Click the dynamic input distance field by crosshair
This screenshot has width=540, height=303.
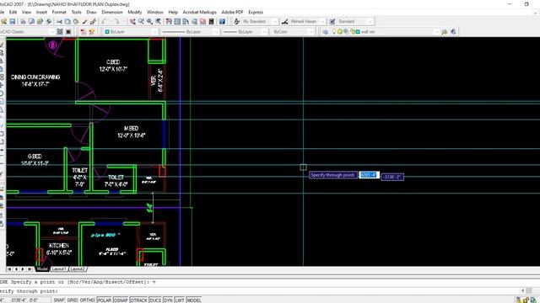coord(370,175)
